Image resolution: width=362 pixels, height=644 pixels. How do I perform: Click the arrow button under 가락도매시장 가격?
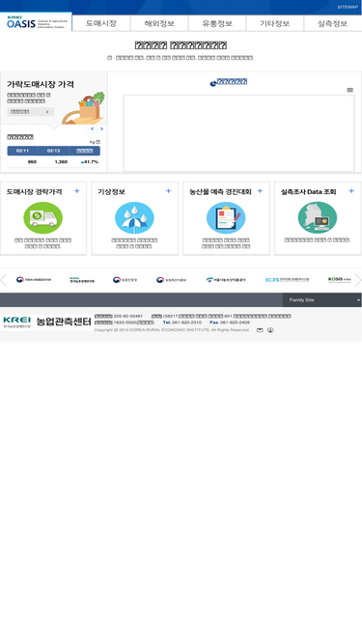(30, 112)
